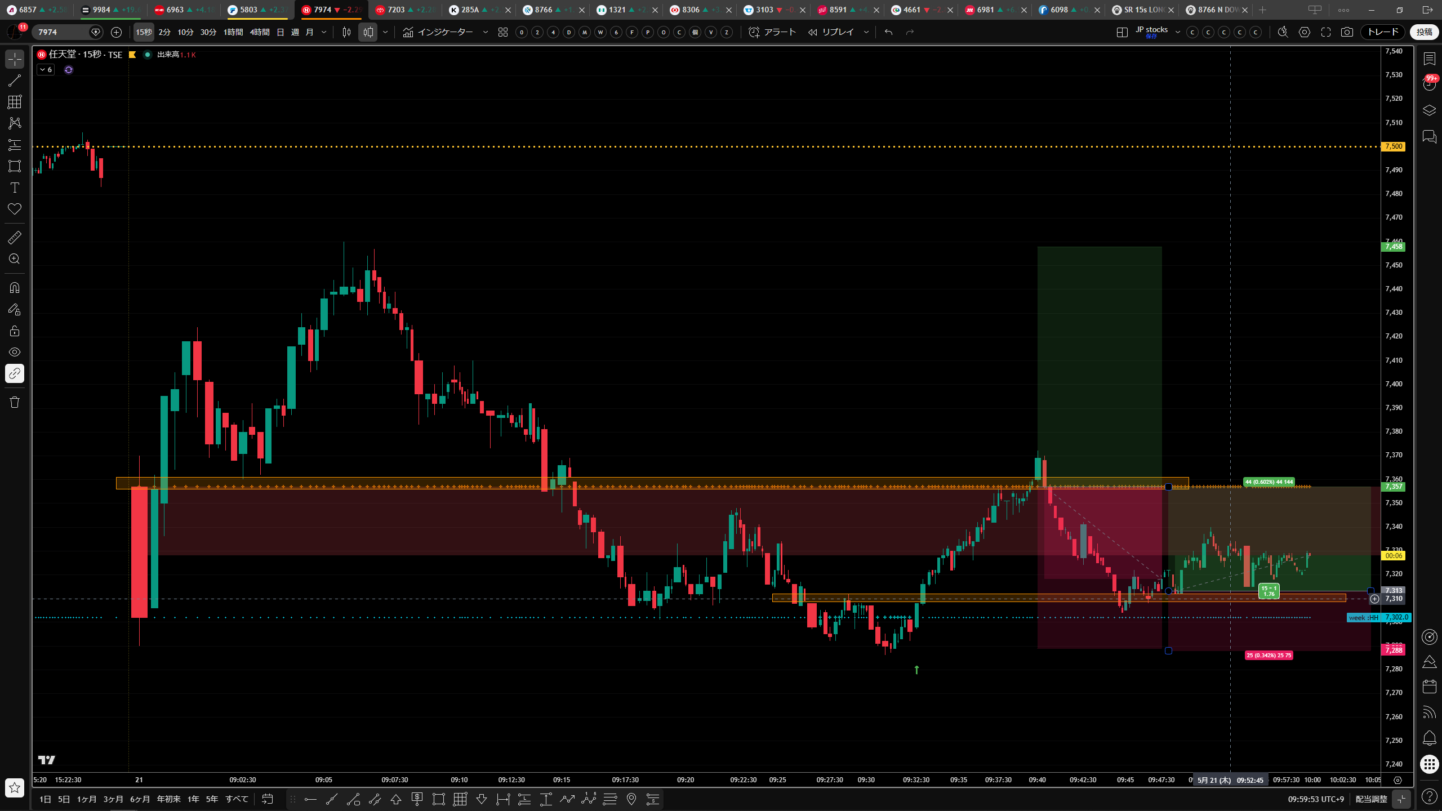Select the trend line drawing tool
This screenshot has width=1442, height=811.
(15, 81)
